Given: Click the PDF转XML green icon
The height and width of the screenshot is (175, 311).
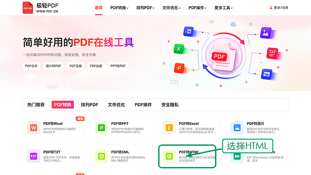Looking at the screenshot, I should [101, 156].
